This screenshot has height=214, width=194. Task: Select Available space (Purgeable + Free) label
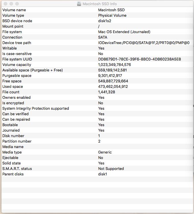(33, 70)
